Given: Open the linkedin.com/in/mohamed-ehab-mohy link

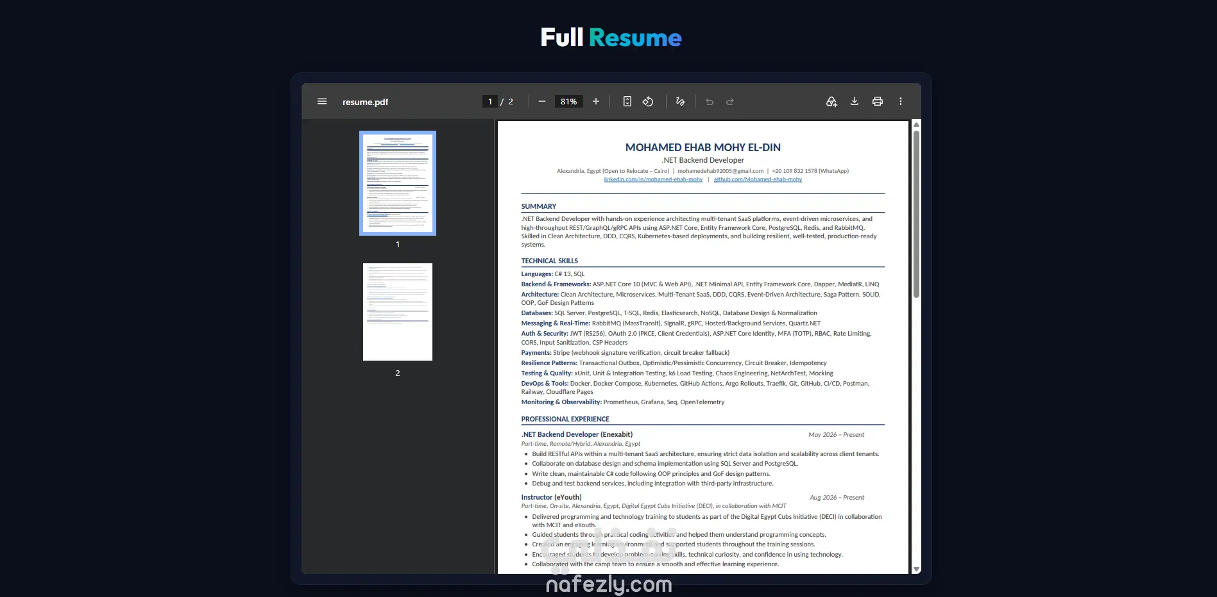Looking at the screenshot, I should pyautogui.click(x=653, y=179).
